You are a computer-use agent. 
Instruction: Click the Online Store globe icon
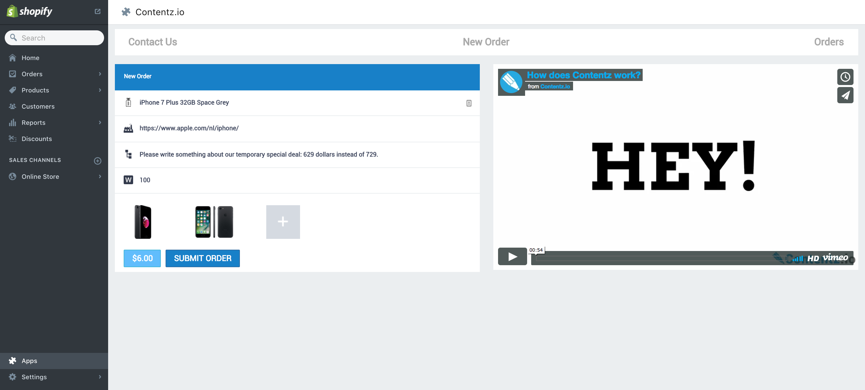(13, 176)
